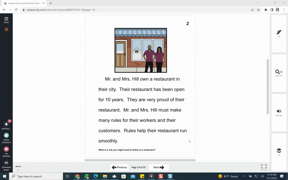The width and height of the screenshot is (288, 180).
Task: Open File Explorer from the taskbar
Action: [x=105, y=176]
